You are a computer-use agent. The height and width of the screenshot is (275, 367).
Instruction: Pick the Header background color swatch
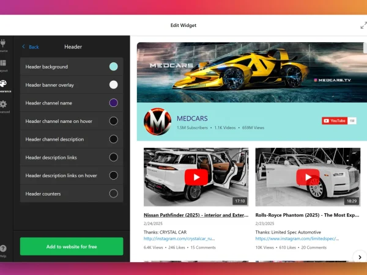[x=114, y=67]
